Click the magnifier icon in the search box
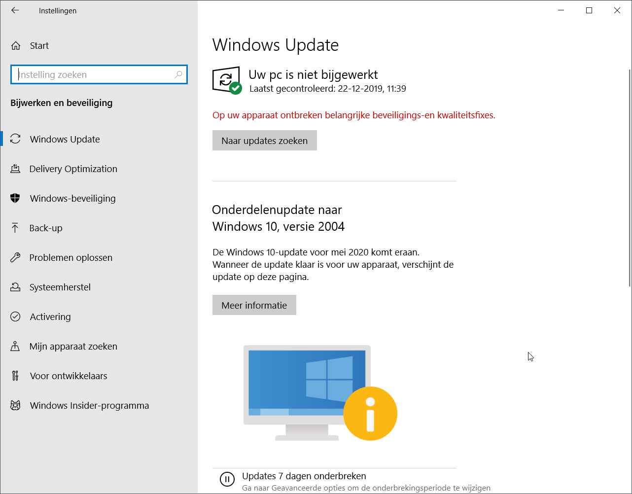 tap(178, 74)
